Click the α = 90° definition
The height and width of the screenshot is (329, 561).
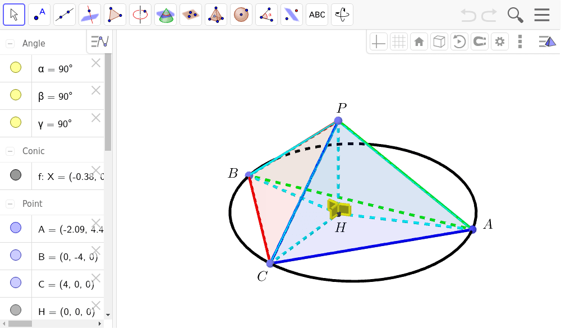(55, 69)
